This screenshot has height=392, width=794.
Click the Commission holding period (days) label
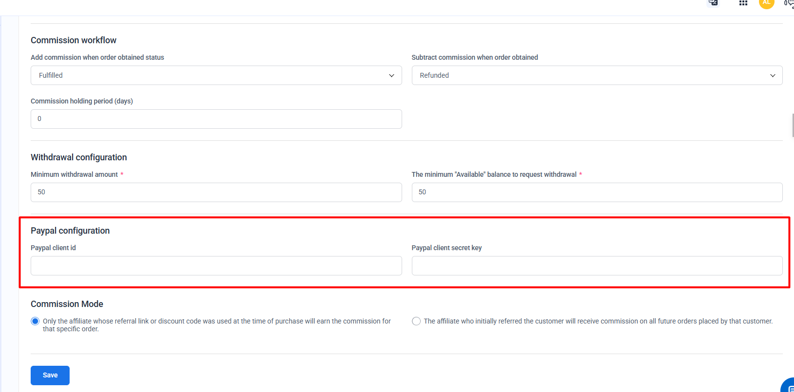pos(82,101)
